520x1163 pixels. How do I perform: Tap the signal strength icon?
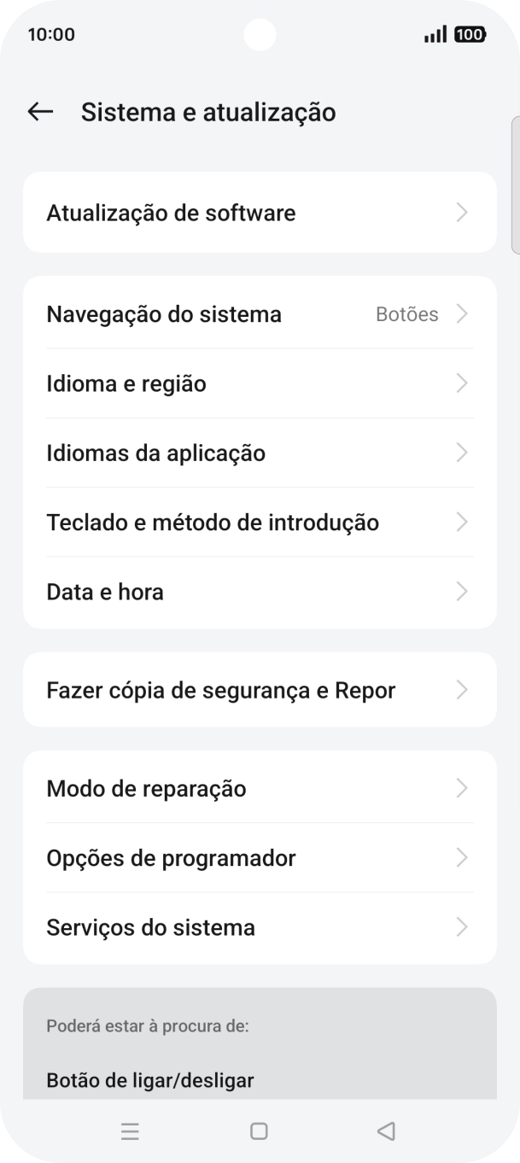click(x=438, y=34)
